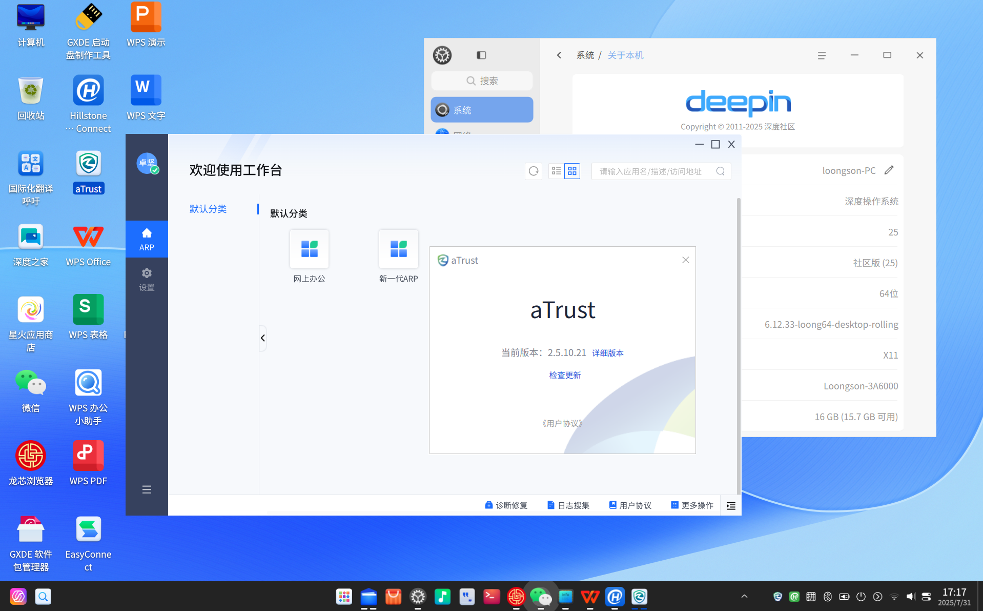This screenshot has width=983, height=611.
Task: Click the Wi-Fi icon in system tray
Action: (894, 597)
